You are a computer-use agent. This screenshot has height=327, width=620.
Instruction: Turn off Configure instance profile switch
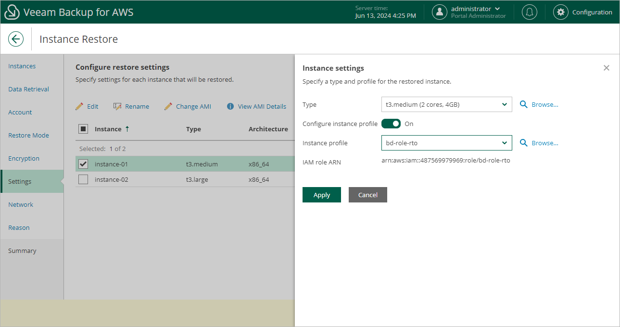(x=391, y=124)
